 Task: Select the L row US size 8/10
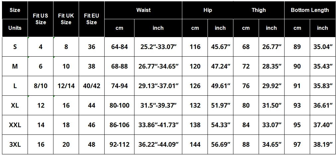tap(41, 86)
